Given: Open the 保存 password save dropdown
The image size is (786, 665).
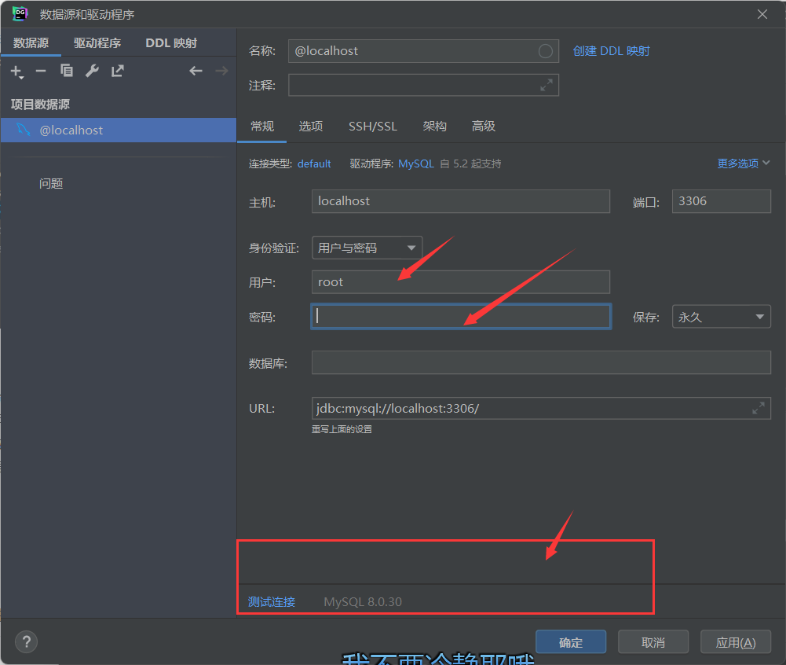Looking at the screenshot, I should point(721,317).
